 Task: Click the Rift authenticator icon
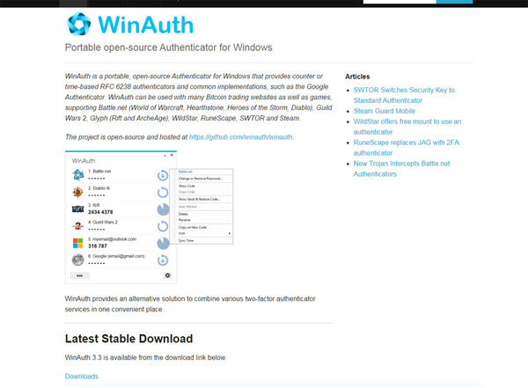click(x=77, y=209)
